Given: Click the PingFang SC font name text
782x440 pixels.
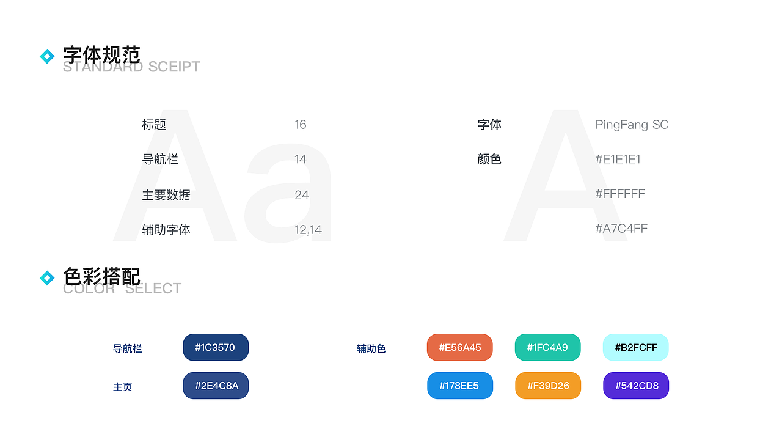Looking at the screenshot, I should [x=632, y=125].
